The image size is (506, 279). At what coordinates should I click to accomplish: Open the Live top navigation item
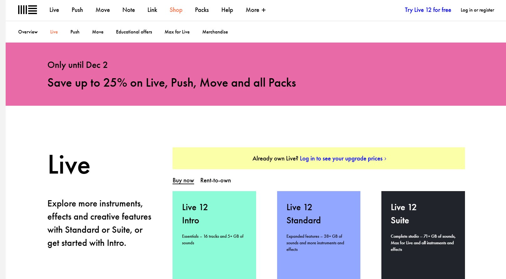click(x=54, y=10)
